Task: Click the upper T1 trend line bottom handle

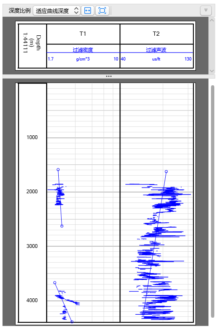Action: tap(62, 226)
